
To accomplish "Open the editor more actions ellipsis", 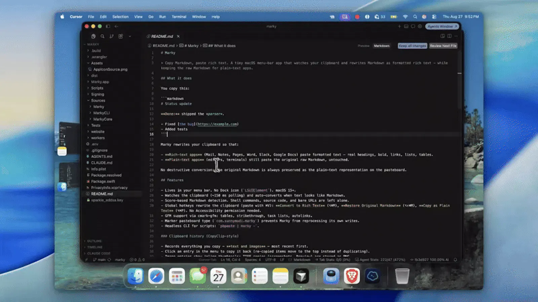I will [x=456, y=36].
